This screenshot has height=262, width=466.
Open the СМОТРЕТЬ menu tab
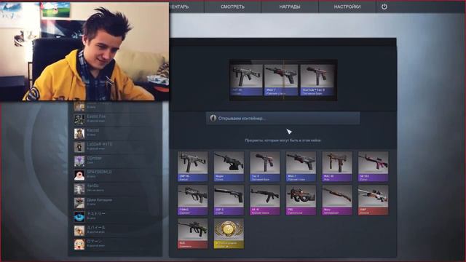[232, 7]
